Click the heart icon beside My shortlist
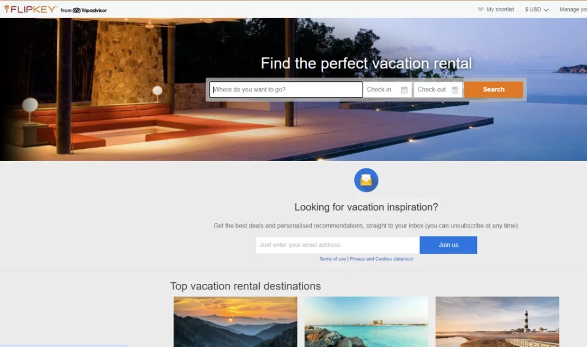Viewport: 587px width, 347px height. pos(481,9)
